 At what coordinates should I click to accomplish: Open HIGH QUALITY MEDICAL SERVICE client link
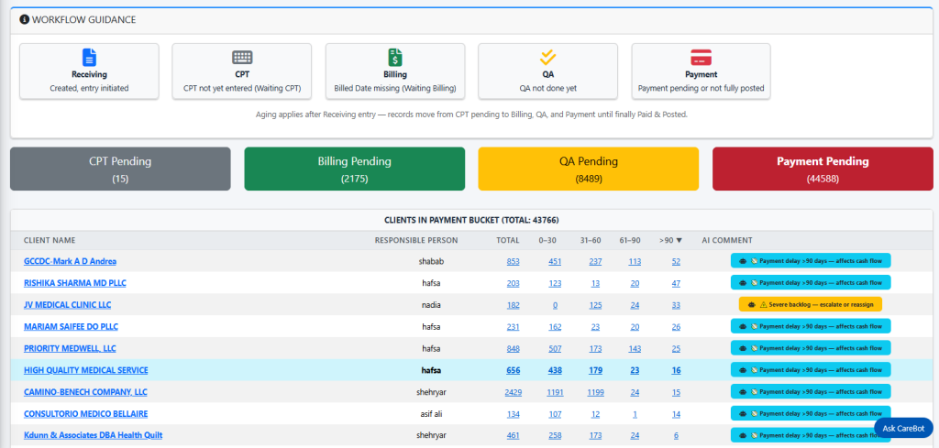point(85,370)
